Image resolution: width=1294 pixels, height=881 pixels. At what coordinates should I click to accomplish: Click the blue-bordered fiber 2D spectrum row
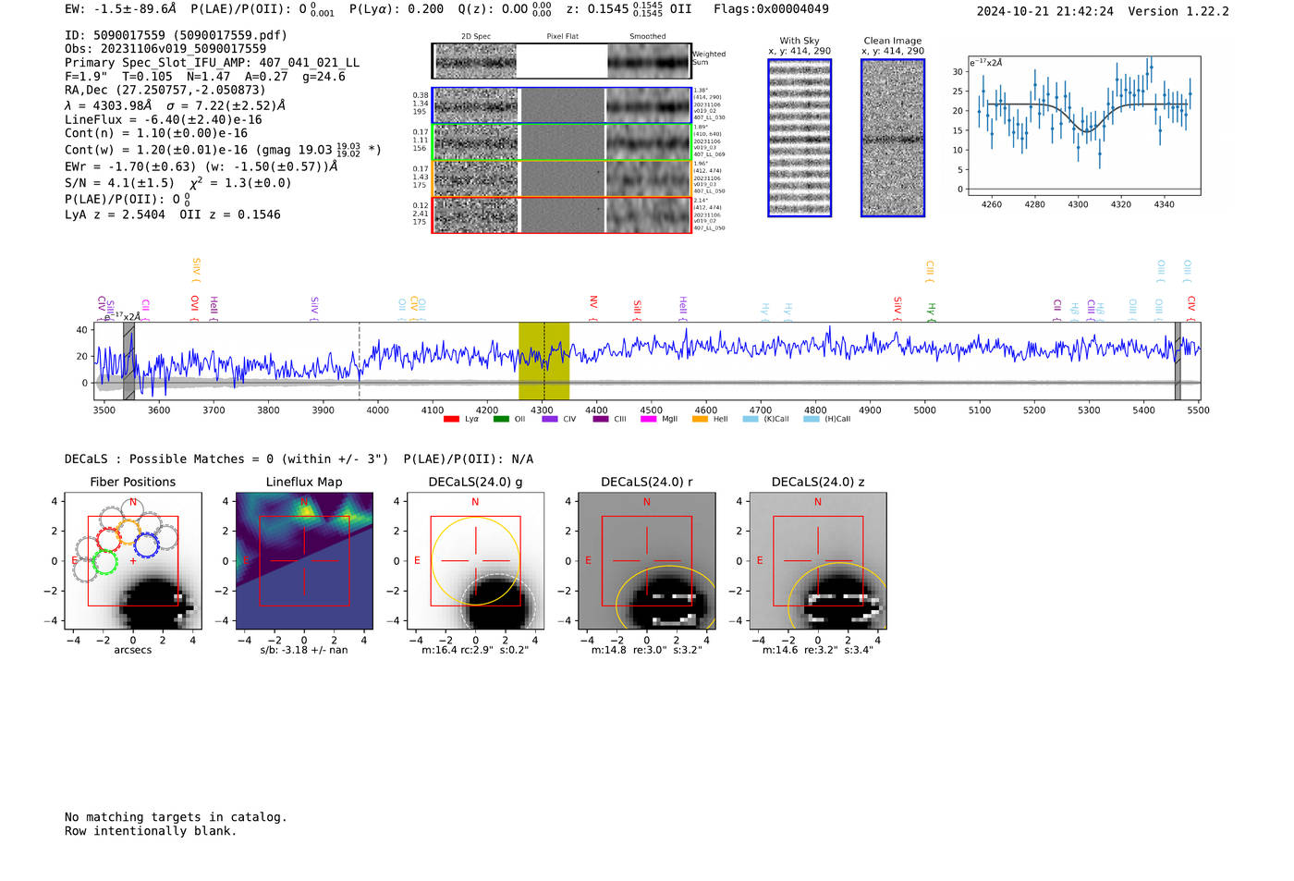point(562,105)
